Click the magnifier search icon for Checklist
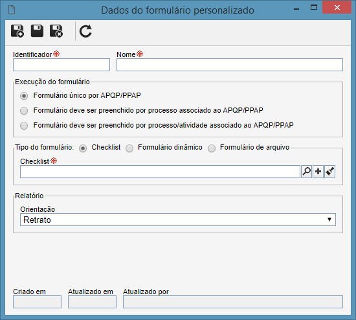The image size is (356, 320). 306,172
